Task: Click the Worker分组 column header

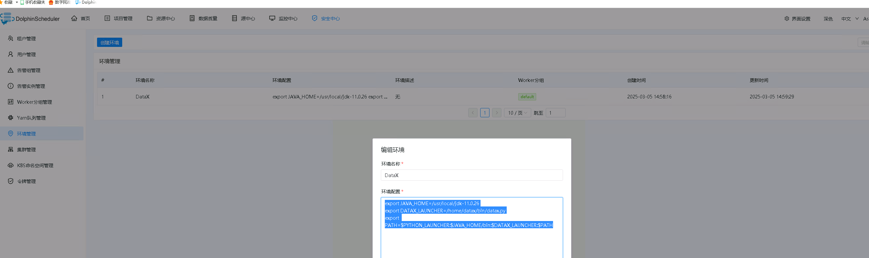Action: 531,80
